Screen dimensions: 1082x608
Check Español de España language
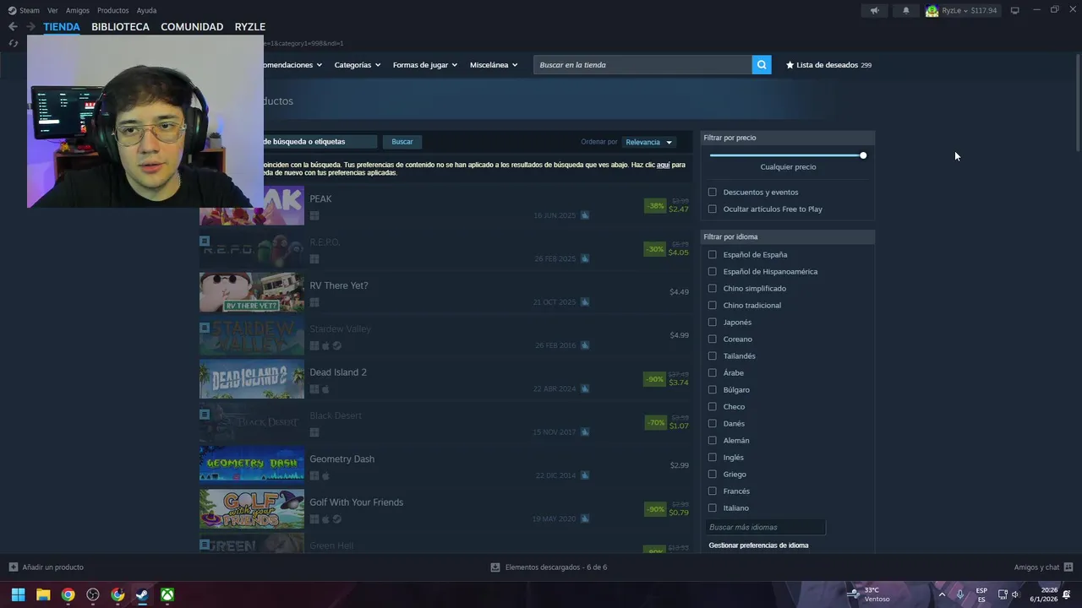click(713, 255)
